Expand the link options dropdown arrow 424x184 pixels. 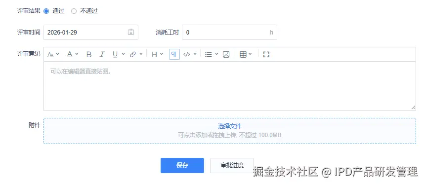tap(141, 54)
